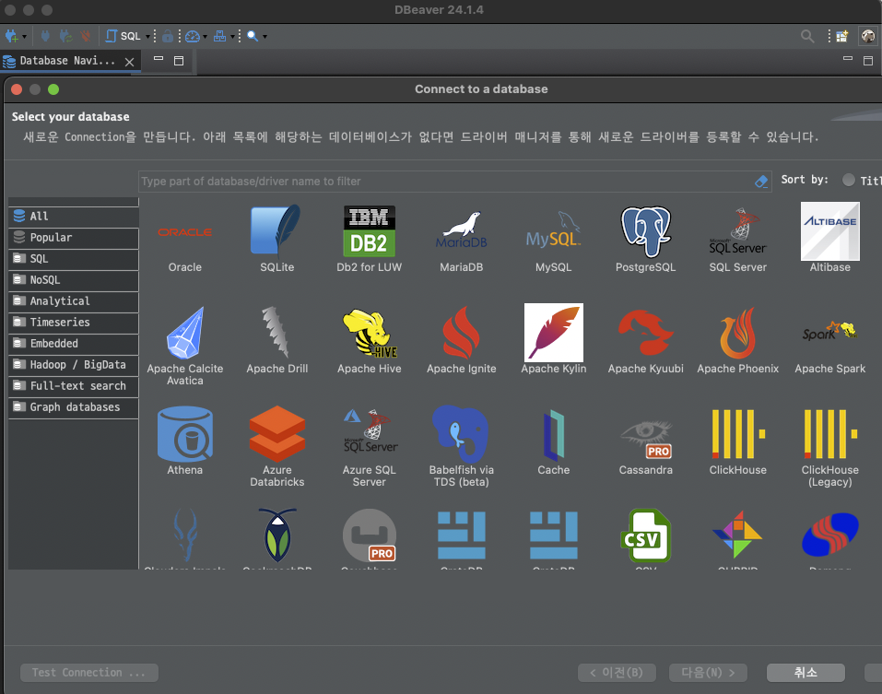The width and height of the screenshot is (882, 694).
Task: Choose the PostgreSQL elephant driver
Action: pos(646,239)
